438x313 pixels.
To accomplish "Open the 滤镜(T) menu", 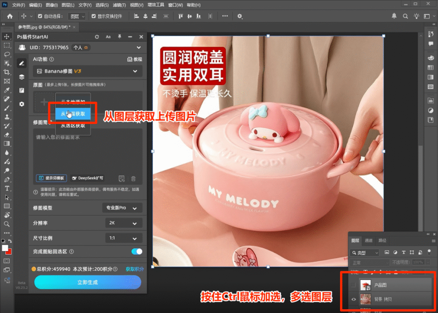I will click(119, 5).
